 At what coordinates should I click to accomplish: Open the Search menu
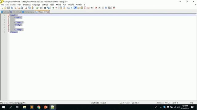point(13,5)
